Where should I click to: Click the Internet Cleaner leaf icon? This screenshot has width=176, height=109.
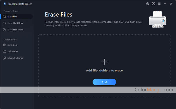4,58
